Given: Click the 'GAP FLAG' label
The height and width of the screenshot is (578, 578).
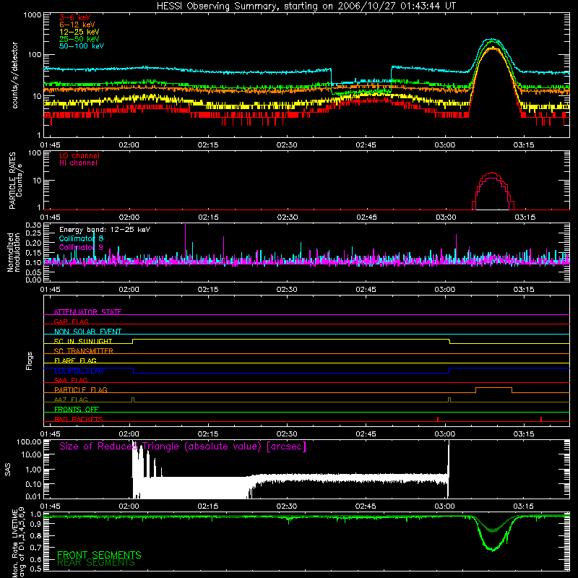Looking at the screenshot, I should 71,322.
